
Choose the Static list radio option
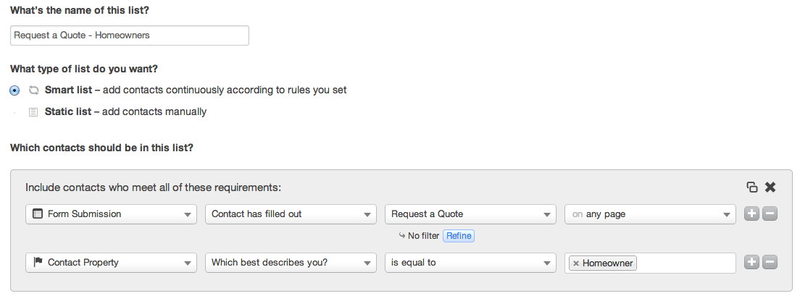(x=15, y=112)
